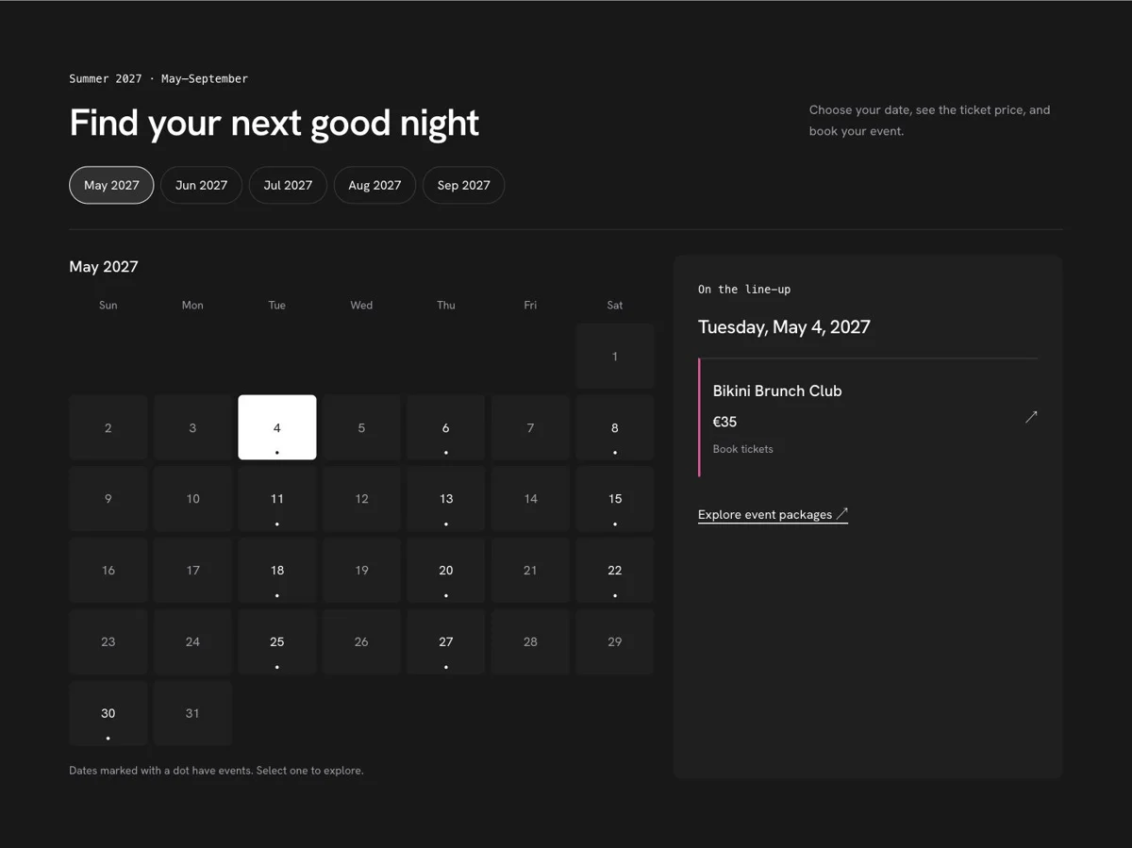Image resolution: width=1132 pixels, height=848 pixels.
Task: Click the Wed column header
Action: click(x=361, y=305)
